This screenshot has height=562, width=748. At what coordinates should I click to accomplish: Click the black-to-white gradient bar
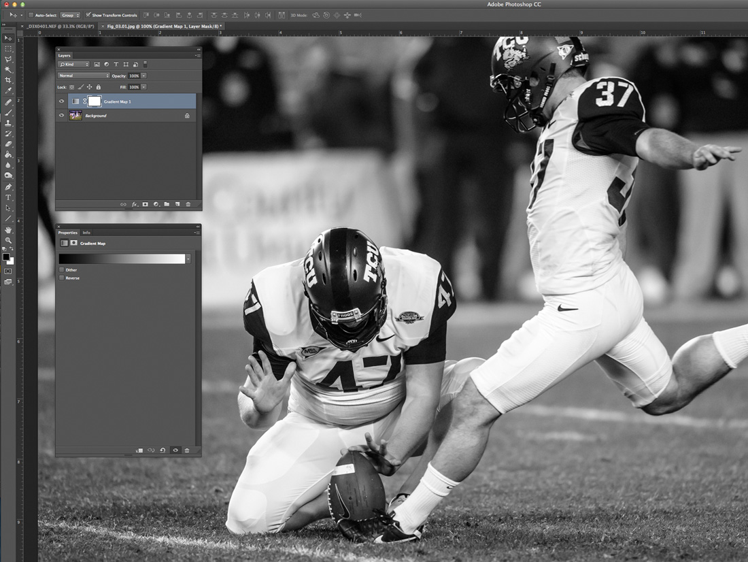(x=122, y=259)
